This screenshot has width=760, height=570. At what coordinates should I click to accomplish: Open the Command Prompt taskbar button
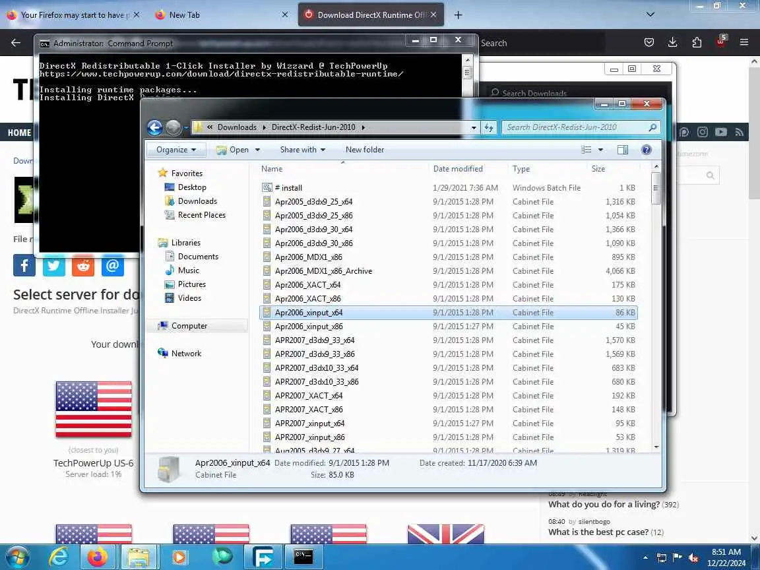[x=304, y=557]
